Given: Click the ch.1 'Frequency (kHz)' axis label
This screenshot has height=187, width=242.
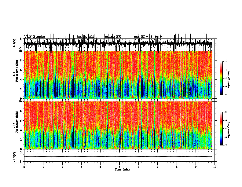Looking at the screenshot, I should (x=17, y=71).
